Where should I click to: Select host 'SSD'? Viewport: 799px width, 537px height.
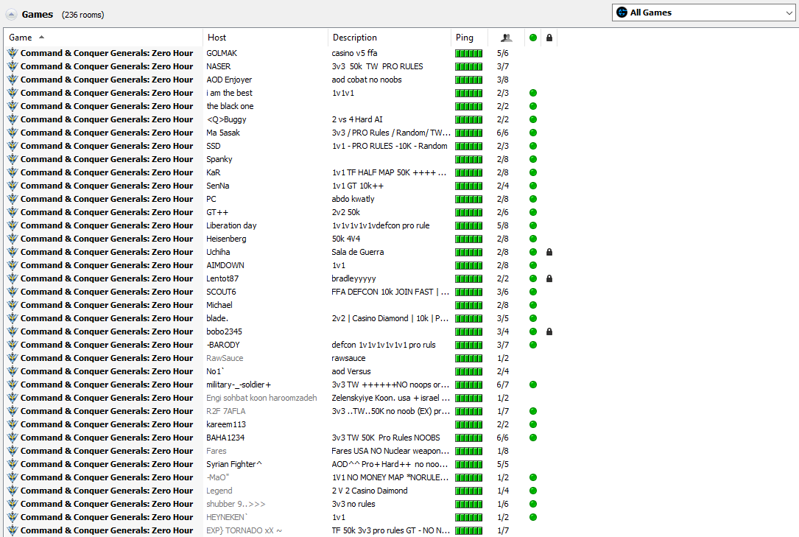point(214,146)
